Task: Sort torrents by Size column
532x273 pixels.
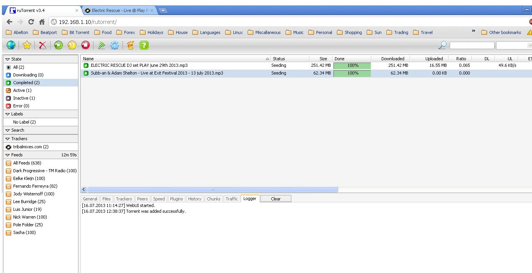Action: point(321,59)
